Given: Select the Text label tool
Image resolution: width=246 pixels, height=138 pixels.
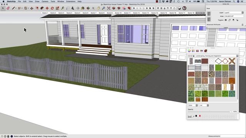Looking at the screenshot, I should (68, 8).
